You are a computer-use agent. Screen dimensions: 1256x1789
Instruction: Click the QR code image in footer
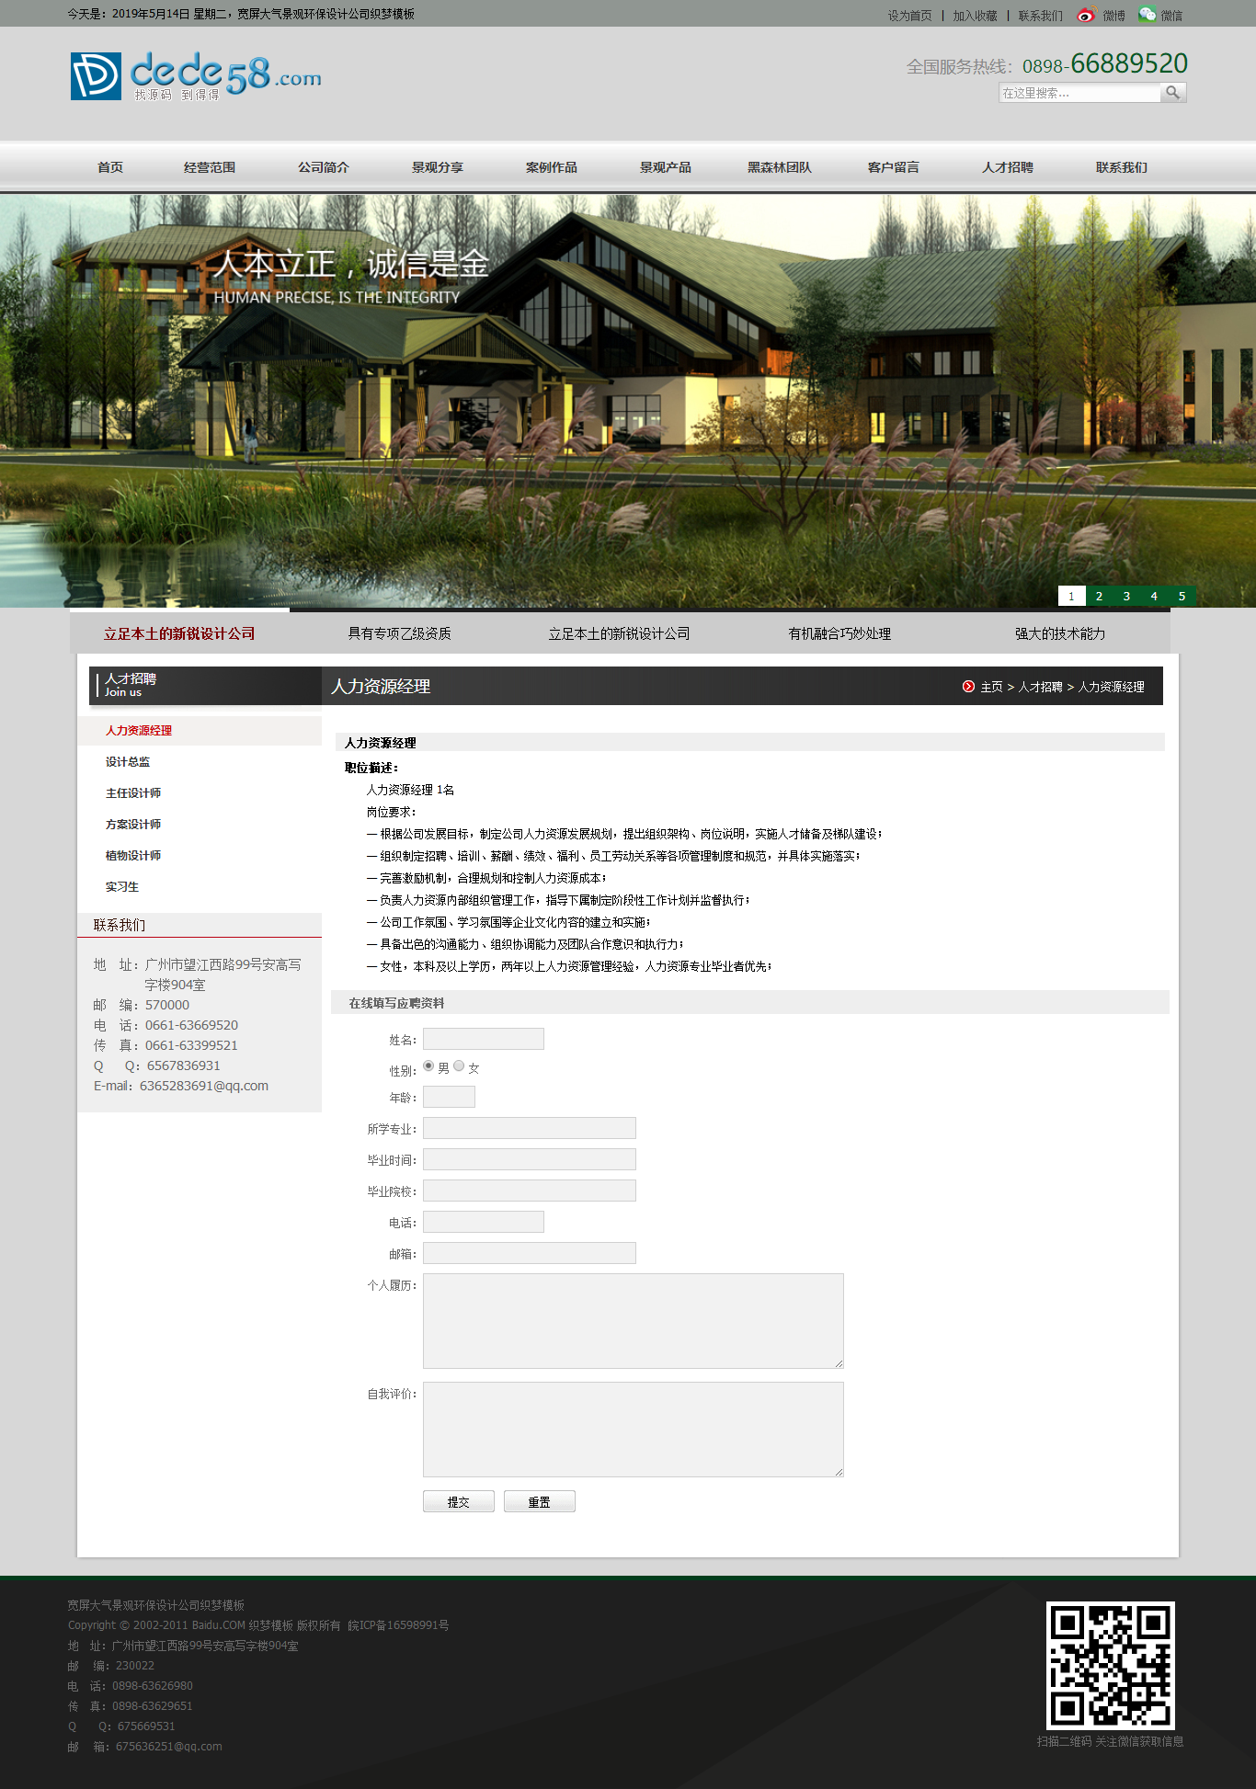[1110, 1665]
